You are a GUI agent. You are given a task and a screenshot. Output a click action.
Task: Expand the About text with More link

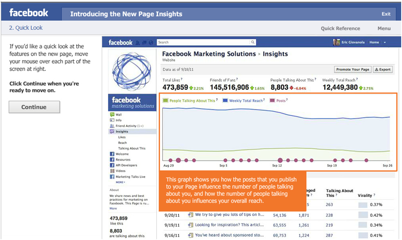point(113,209)
